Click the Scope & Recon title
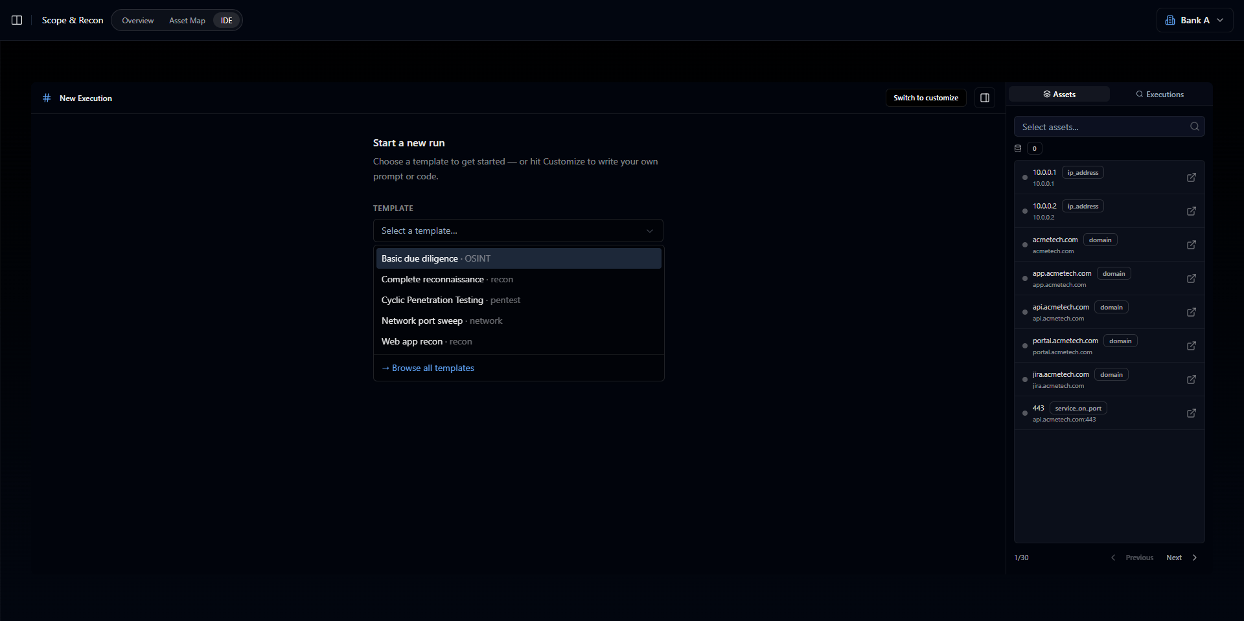Screen dimensions: 1244x621 coord(73,20)
